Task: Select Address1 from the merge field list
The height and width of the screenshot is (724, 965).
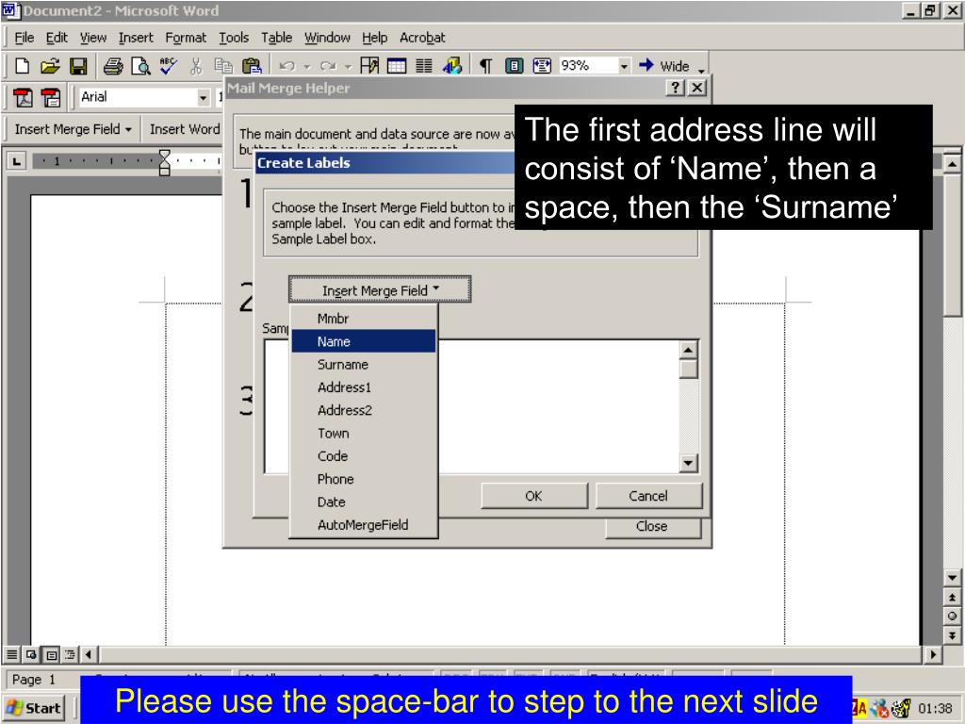Action: coord(364,387)
